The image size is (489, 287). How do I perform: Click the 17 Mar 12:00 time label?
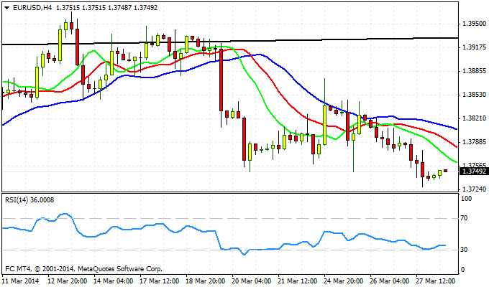click(160, 281)
